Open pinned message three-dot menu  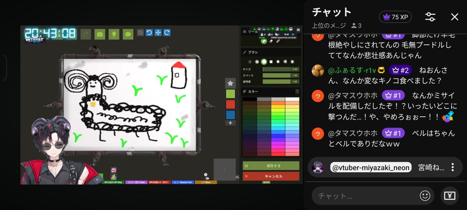(x=453, y=167)
